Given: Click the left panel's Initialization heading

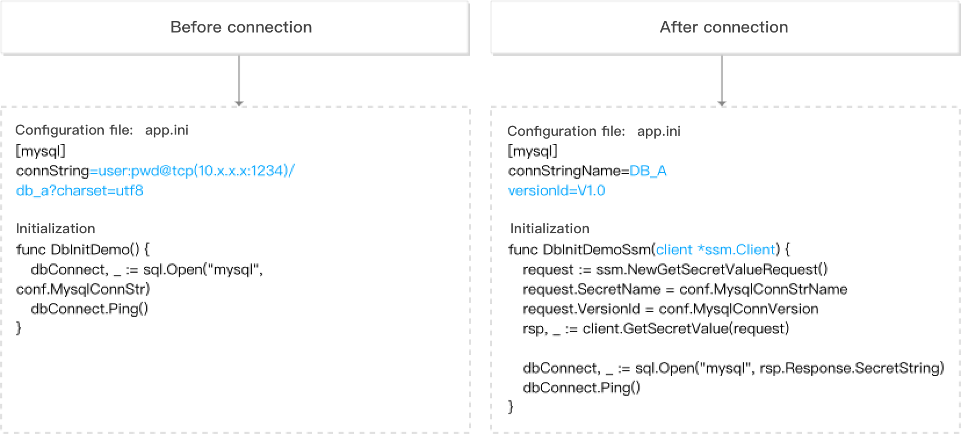Looking at the screenshot, I should coord(55,229).
